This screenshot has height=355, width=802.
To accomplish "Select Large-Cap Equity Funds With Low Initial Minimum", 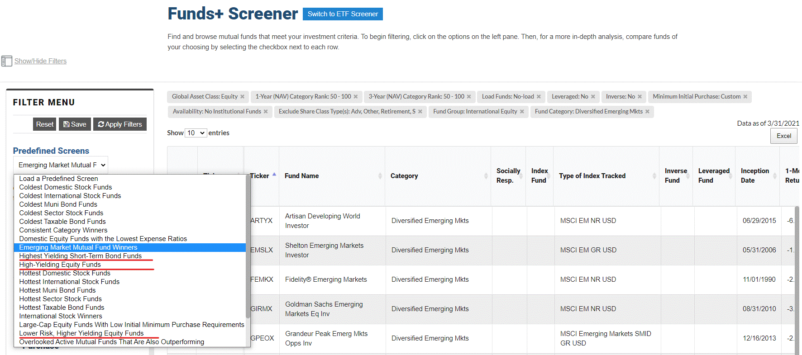I will click(130, 325).
